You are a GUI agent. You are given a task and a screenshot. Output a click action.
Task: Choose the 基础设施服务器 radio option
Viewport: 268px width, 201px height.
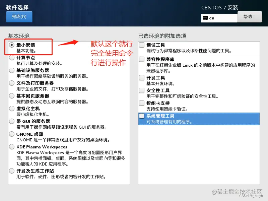point(12,70)
